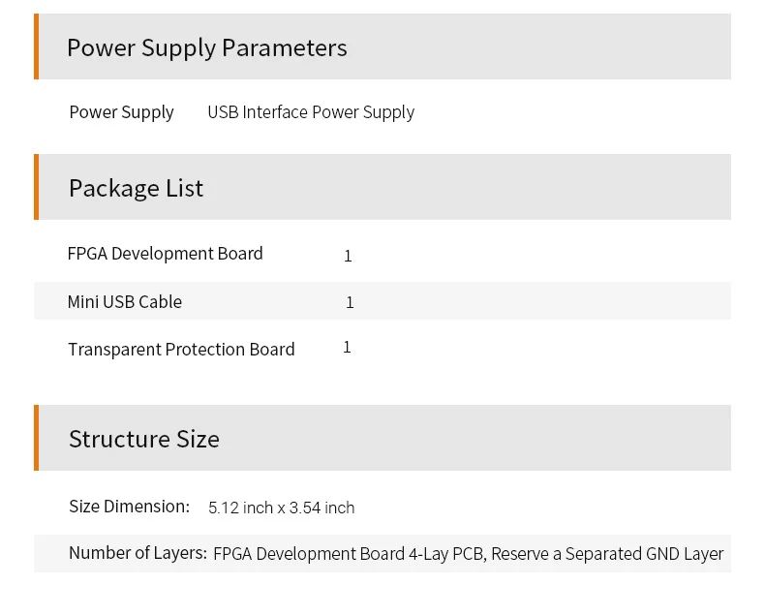The width and height of the screenshot is (765, 616).
Task: Select the Size Dimension label
Action: [129, 507]
